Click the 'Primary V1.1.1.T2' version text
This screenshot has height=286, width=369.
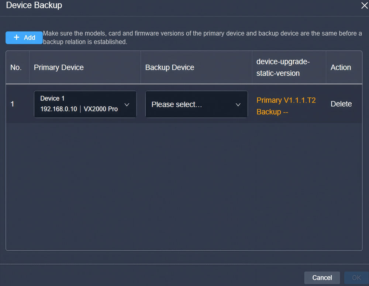point(286,100)
